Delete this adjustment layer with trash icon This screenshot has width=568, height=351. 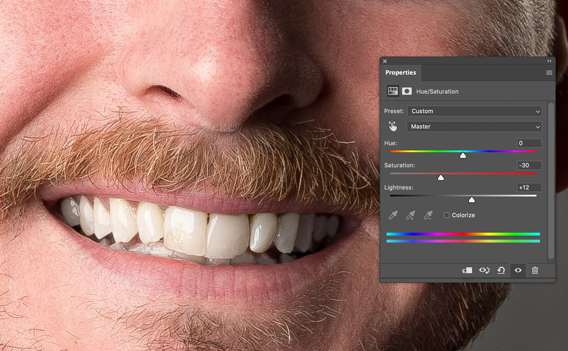535,270
